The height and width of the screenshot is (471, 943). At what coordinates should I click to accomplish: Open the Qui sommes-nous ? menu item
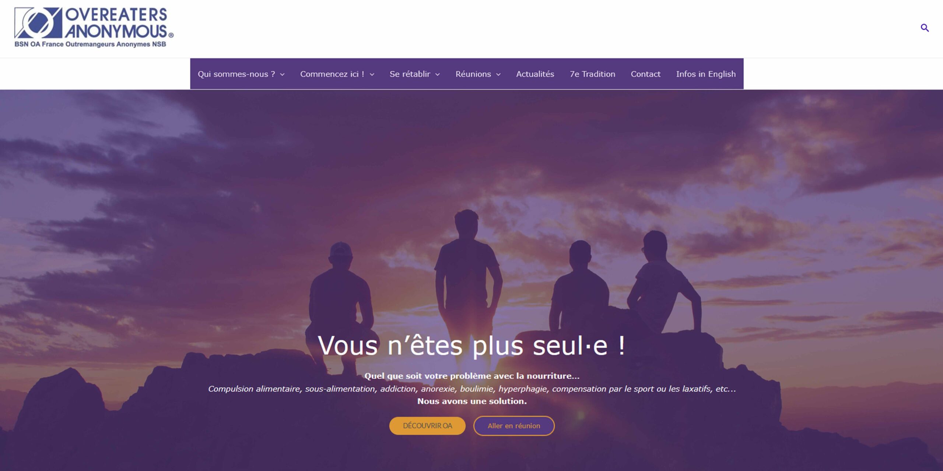click(236, 74)
